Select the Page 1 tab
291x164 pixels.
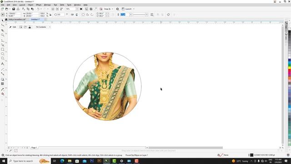click(x=34, y=148)
